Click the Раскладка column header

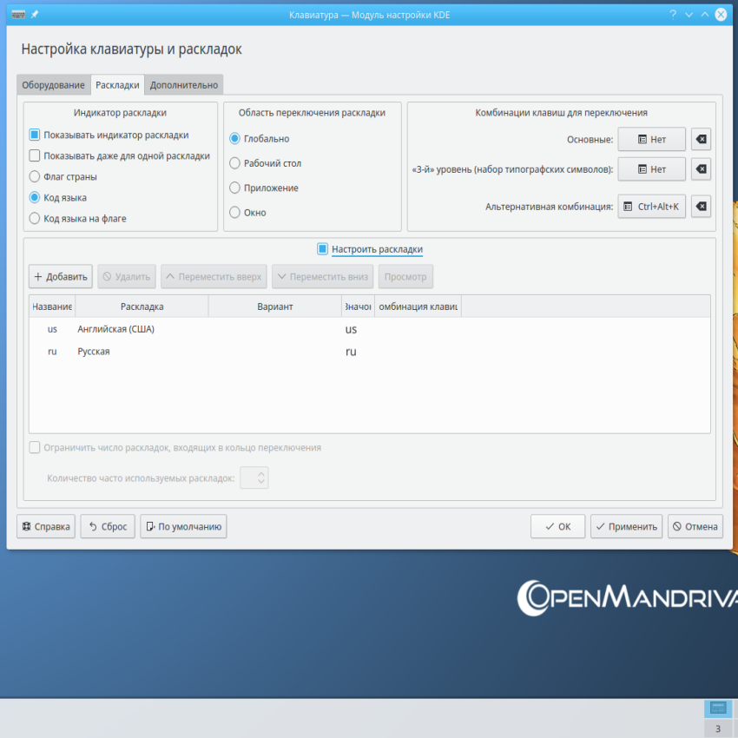[x=142, y=306]
